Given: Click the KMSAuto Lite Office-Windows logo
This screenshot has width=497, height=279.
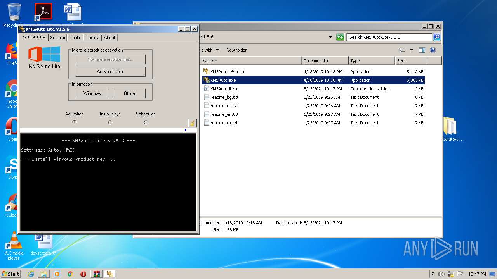Looking at the screenshot, I should [44, 54].
